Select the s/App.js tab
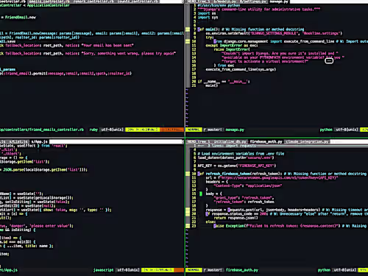The image size is (368, 276). 39,141
